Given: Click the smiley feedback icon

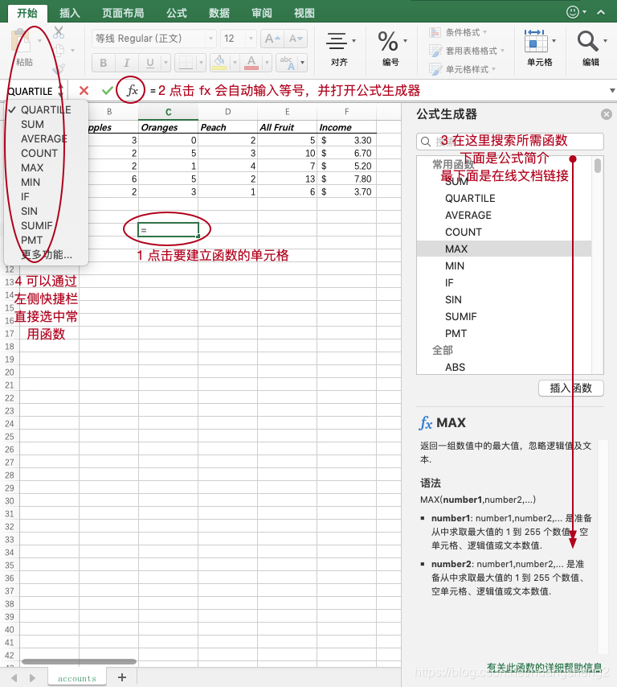Looking at the screenshot, I should (x=573, y=12).
